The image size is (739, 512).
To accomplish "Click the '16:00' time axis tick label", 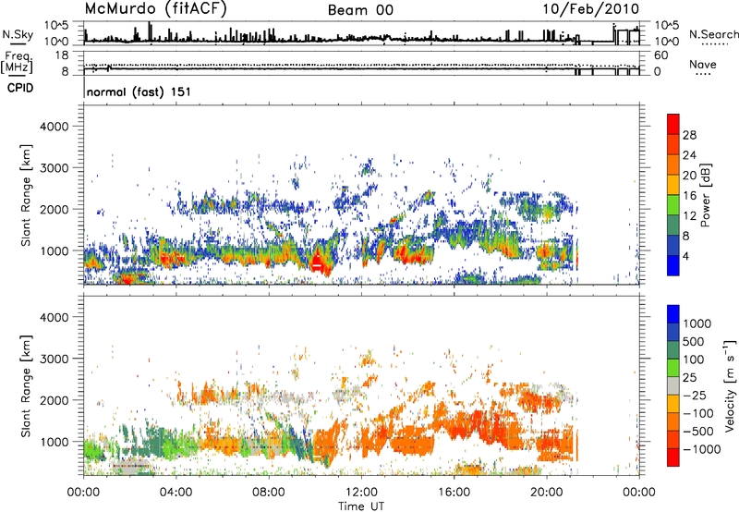I will (x=454, y=493).
